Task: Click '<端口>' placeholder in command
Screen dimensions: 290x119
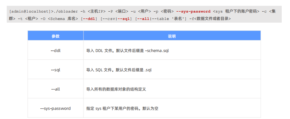Action: [x=122, y=11]
